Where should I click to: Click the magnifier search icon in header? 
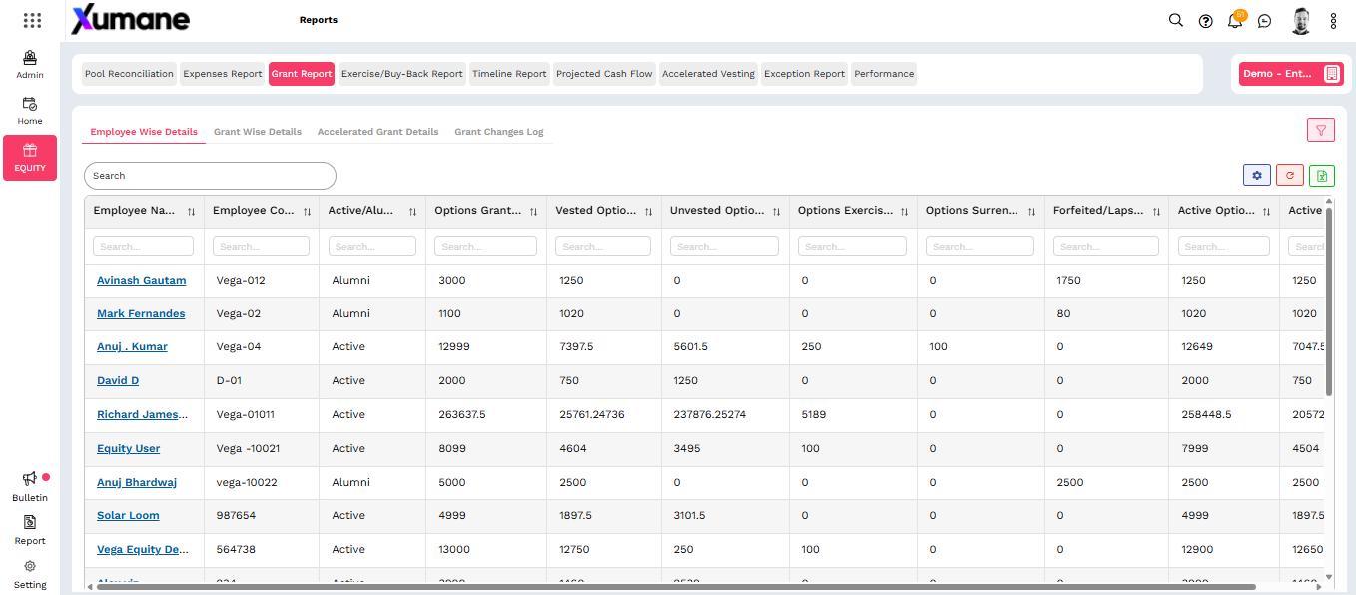(x=1175, y=21)
